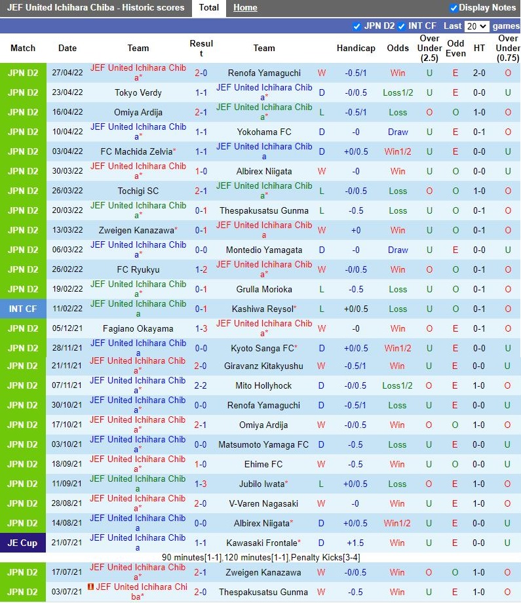Open Yokohama FC team link
This screenshot has width=521, height=603.
[263, 132]
